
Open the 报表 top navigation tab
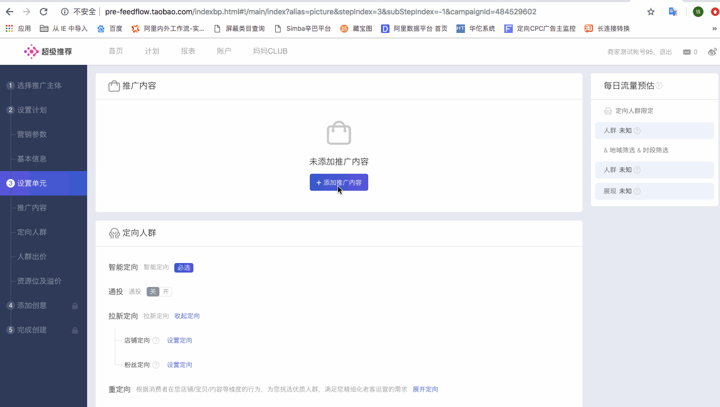point(188,52)
